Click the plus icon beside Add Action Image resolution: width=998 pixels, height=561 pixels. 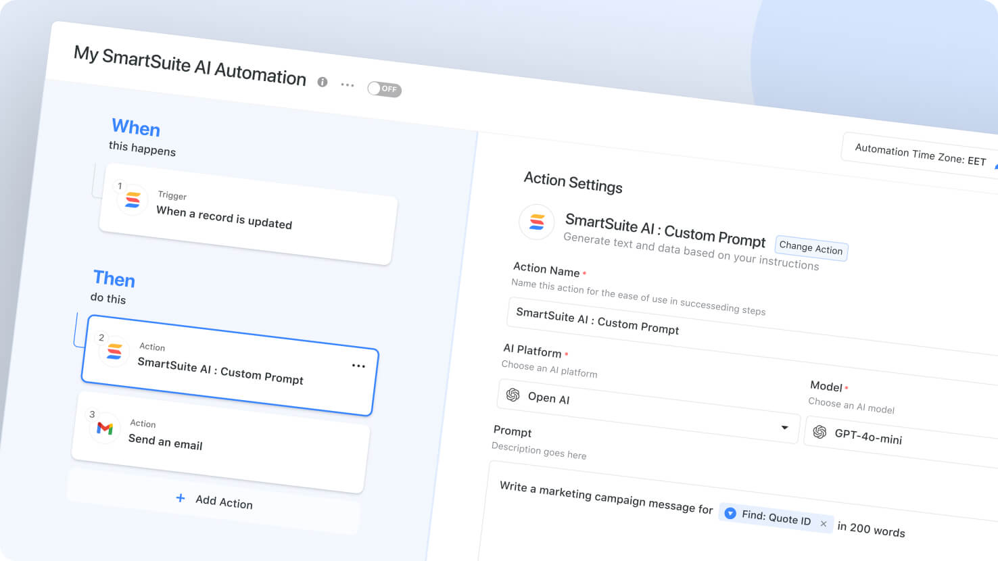(181, 498)
